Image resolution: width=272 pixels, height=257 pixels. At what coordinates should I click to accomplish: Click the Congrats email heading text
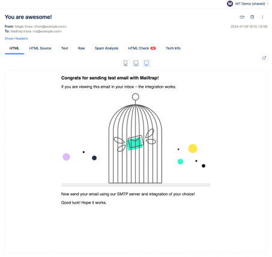(x=110, y=78)
